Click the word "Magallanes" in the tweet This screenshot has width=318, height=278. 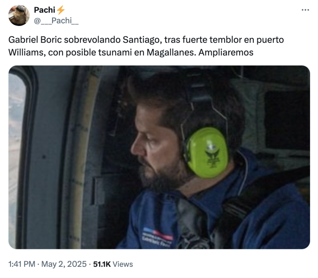pos(171,52)
